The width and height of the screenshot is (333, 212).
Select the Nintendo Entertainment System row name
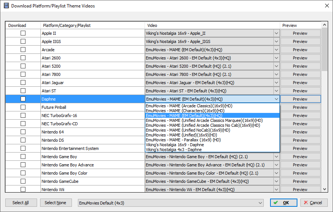coord(70,148)
